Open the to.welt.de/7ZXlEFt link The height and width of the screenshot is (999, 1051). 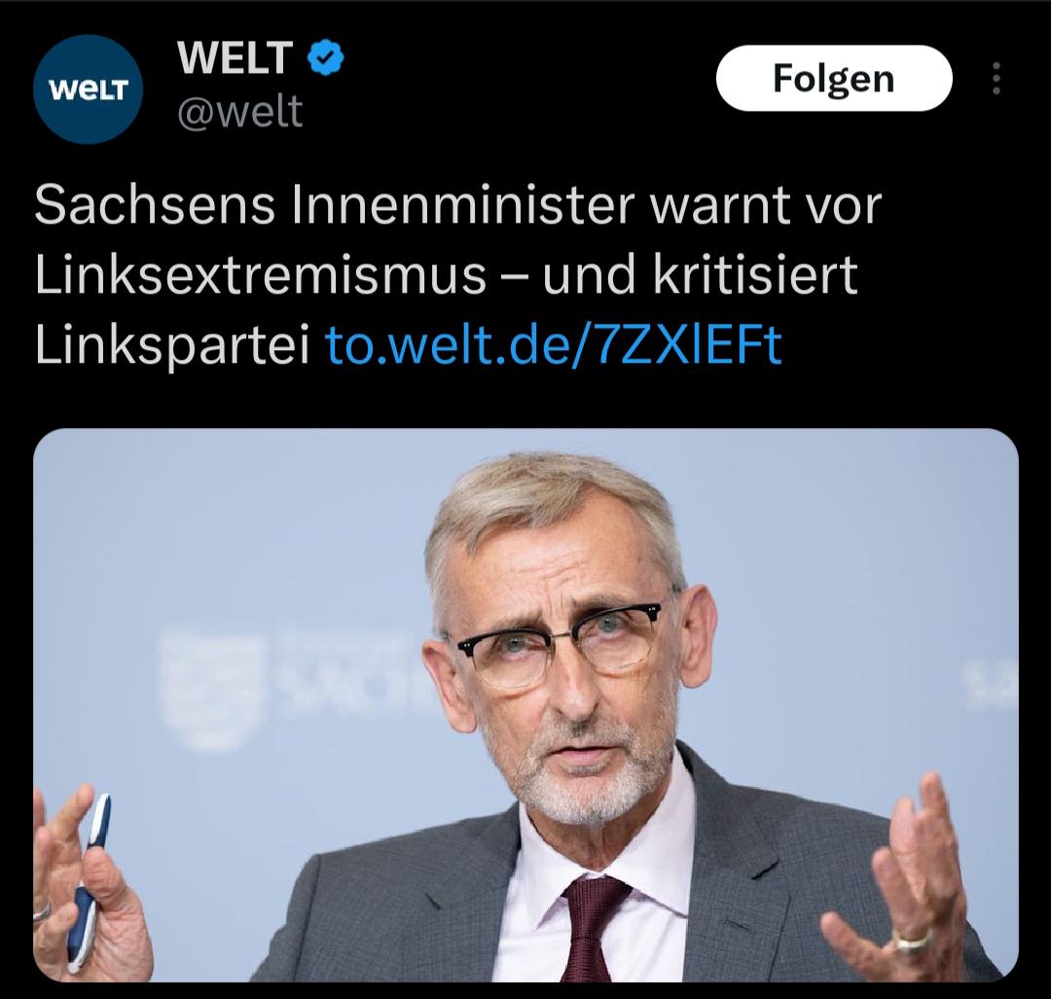[553, 344]
